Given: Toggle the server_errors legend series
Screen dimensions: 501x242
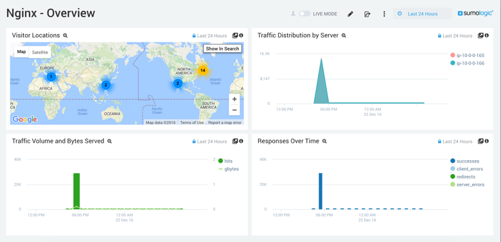Looking at the screenshot, I should point(467,184).
